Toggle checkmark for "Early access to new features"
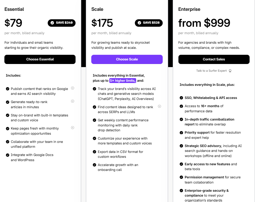This screenshot has height=202, width=255. tap(181, 164)
